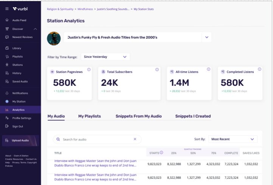Viewport: 273px width, 185px height.
Task: Open the second Interview with Reggae Master title
Action: click(95, 177)
